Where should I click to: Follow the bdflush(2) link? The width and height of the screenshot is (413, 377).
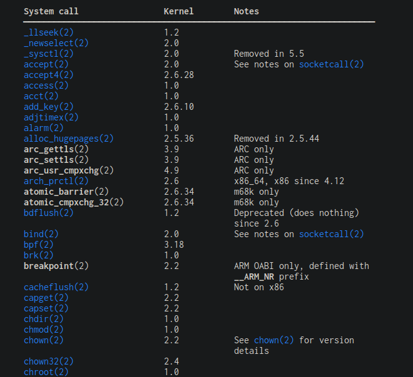point(49,213)
